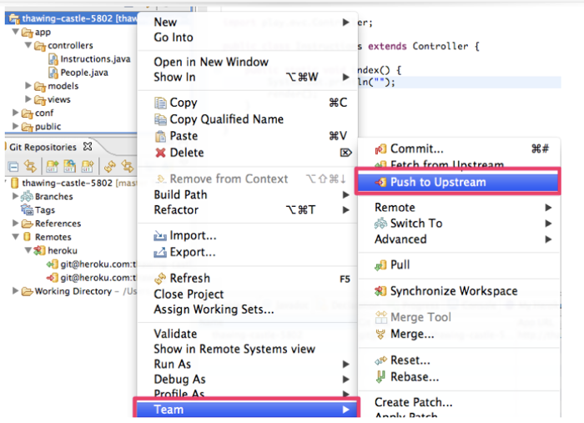Click the Copy icon in context menu
584x423 pixels.
(160, 103)
